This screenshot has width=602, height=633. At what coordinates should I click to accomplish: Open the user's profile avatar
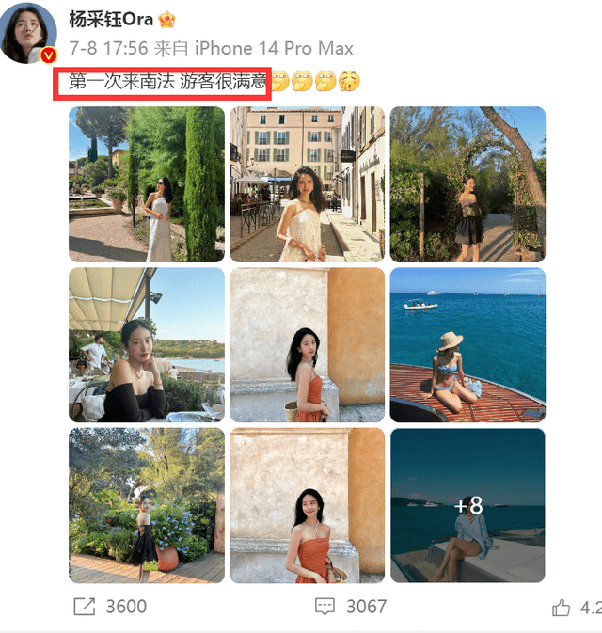coord(28,33)
